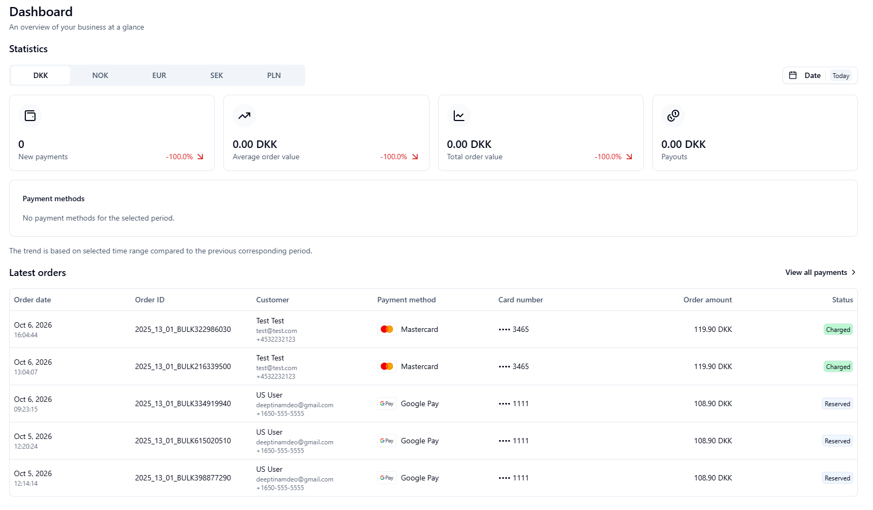Switch to the EUR currency tab

(159, 75)
